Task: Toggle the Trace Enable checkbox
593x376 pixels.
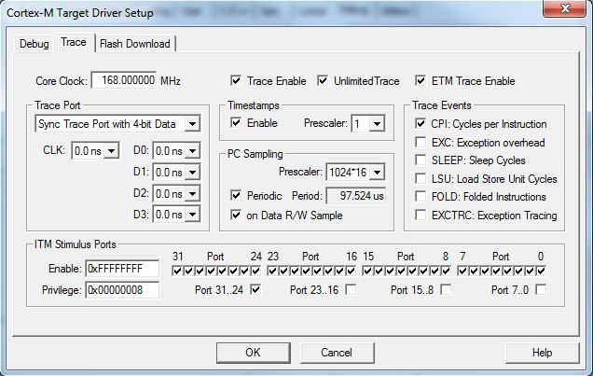Action: 236,80
